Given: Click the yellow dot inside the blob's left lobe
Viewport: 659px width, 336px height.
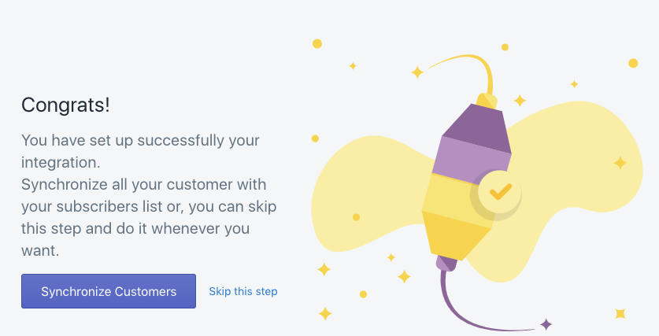Looking at the screenshot, I should point(357,217).
